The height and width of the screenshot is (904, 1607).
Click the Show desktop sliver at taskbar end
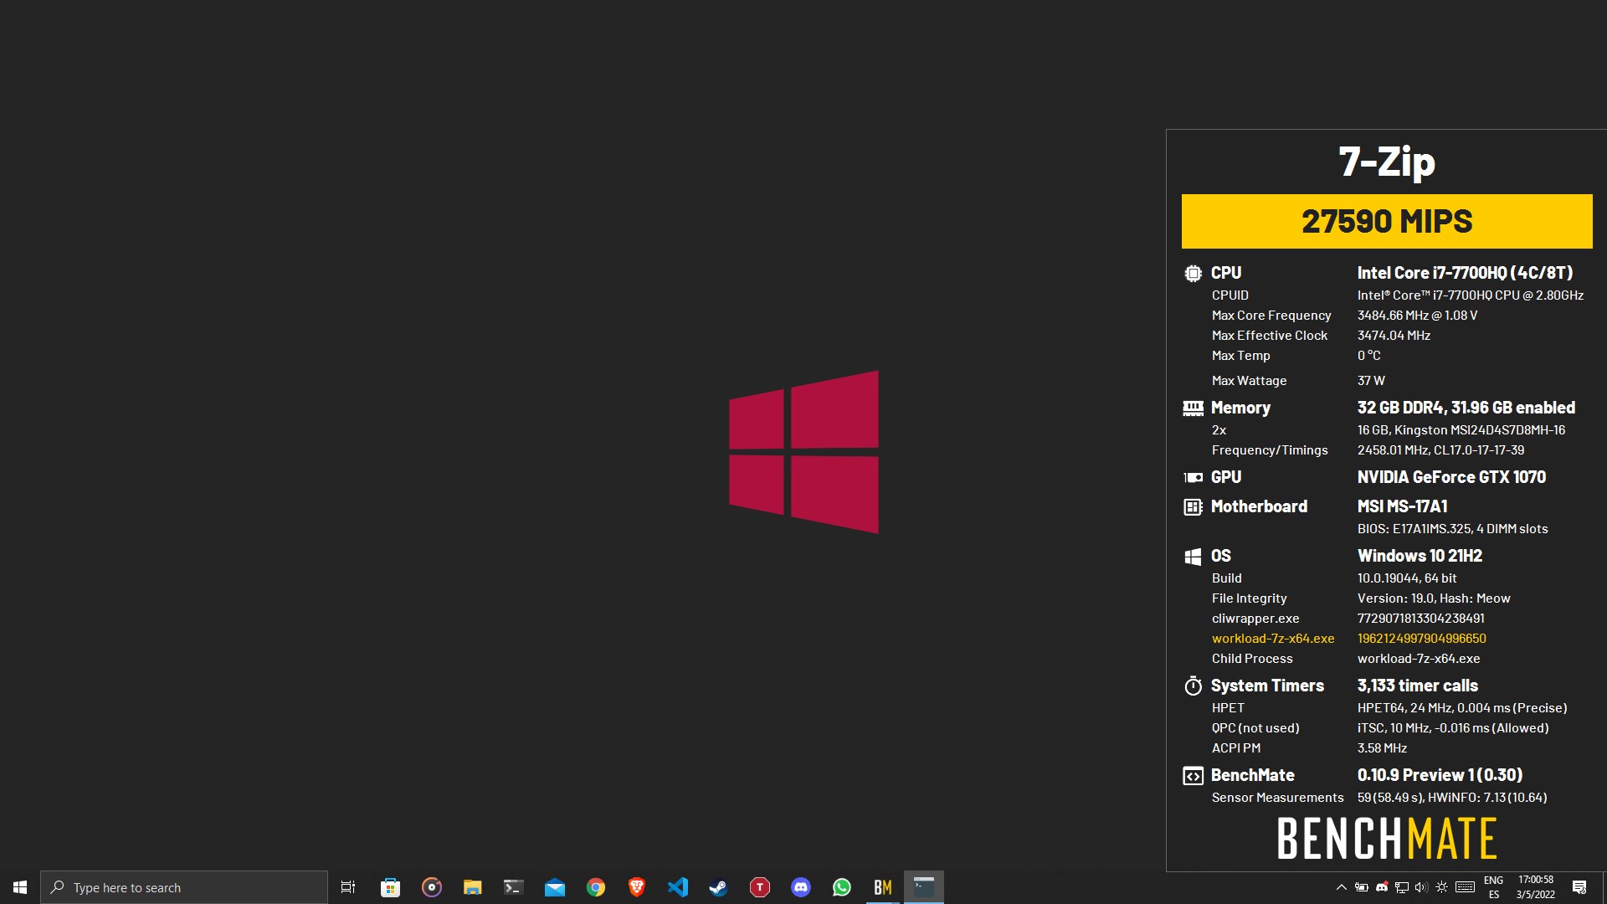(x=1604, y=887)
